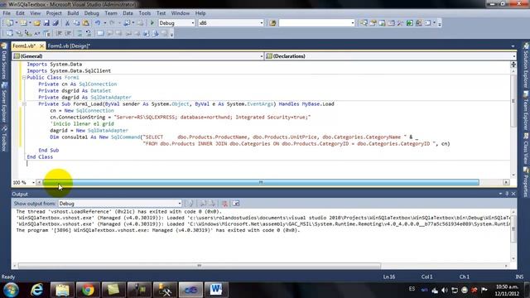Open the Help menu
530x298 pixels.
(200, 13)
